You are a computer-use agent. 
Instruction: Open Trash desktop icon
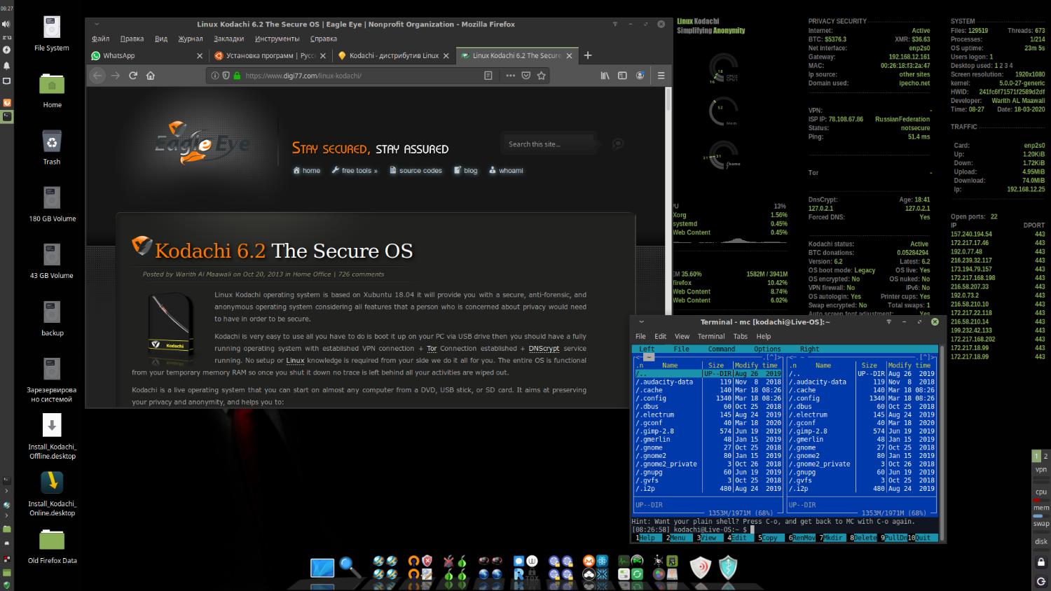tap(52, 147)
